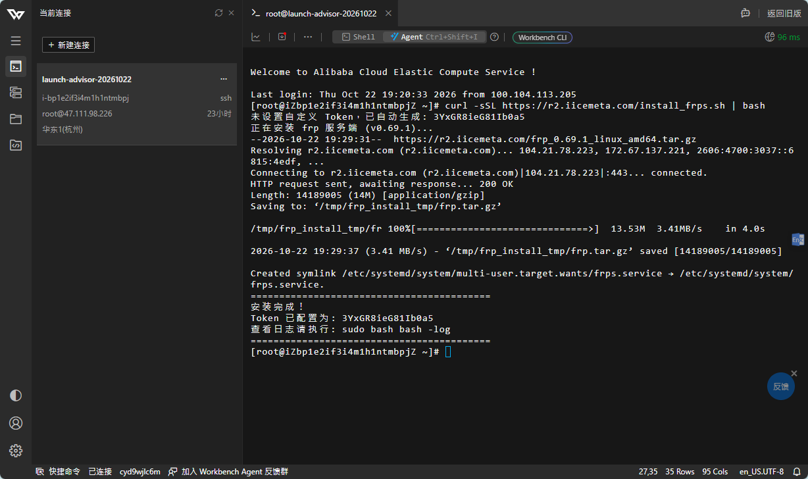Expand the toolbar three-dots overflow menu
808x479 pixels.
(308, 37)
